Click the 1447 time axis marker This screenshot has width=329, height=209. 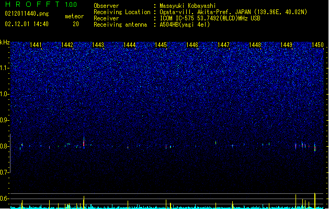pos(224,45)
